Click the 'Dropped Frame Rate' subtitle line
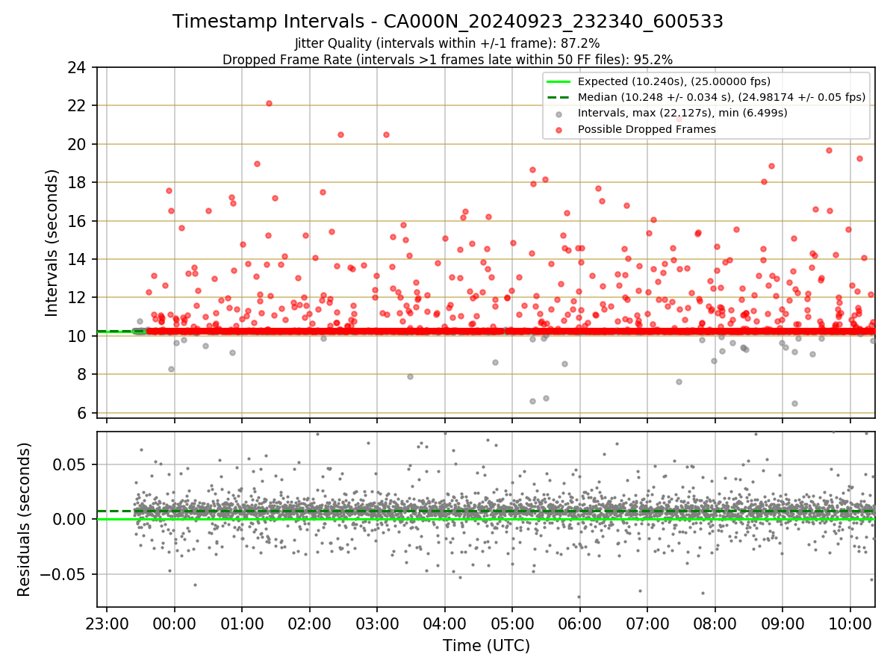 pyautogui.click(x=448, y=60)
